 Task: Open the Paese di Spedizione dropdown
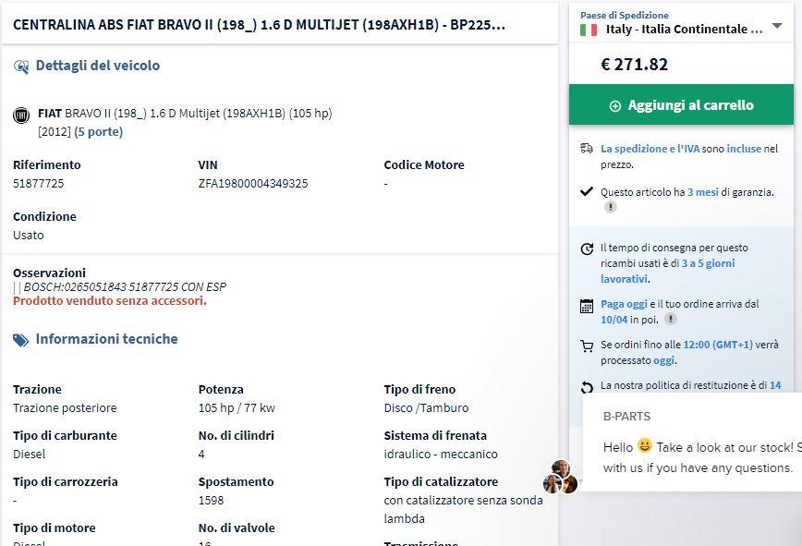click(x=683, y=30)
